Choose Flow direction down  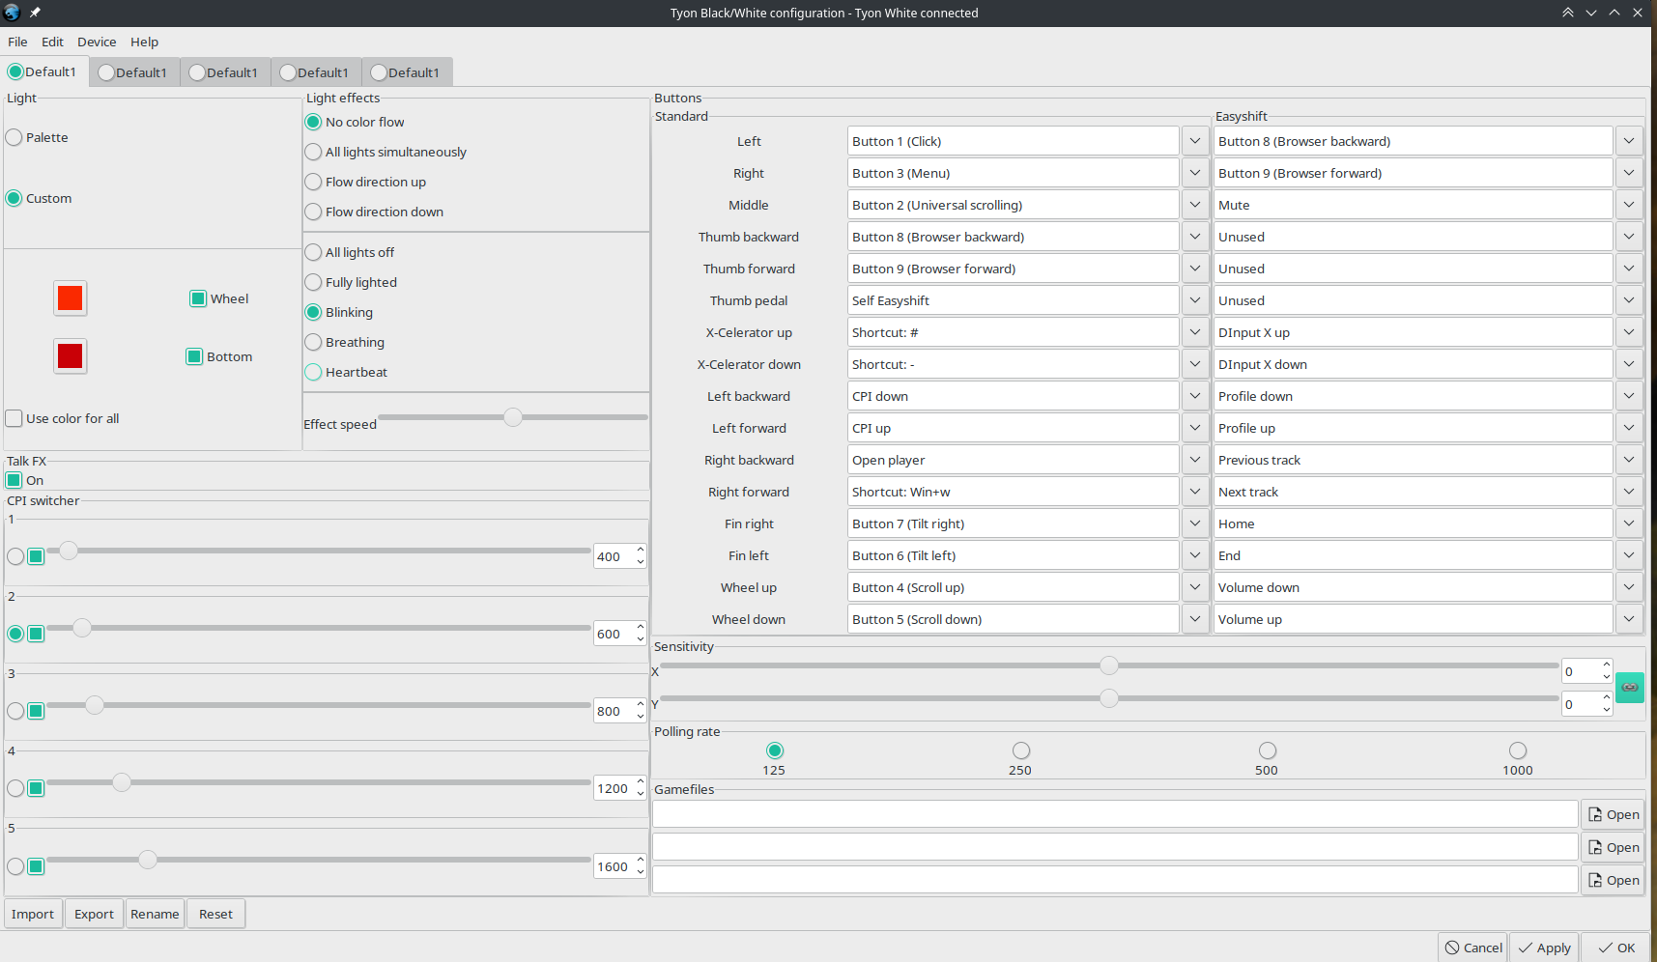(374, 212)
